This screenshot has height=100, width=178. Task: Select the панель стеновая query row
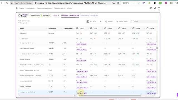click(87, 59)
